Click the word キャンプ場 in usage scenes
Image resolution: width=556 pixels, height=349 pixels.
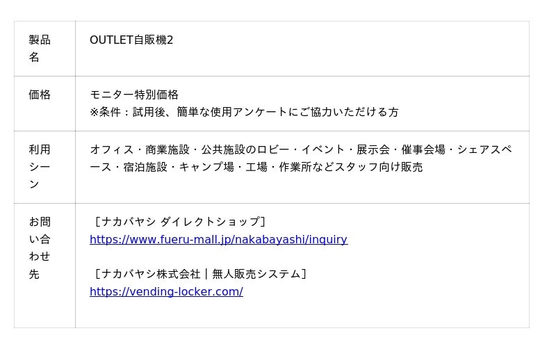coord(206,168)
